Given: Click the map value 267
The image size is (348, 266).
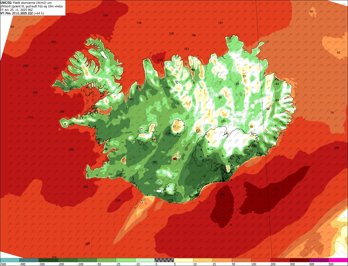Looking at the screenshot, I should tap(56, 69).
